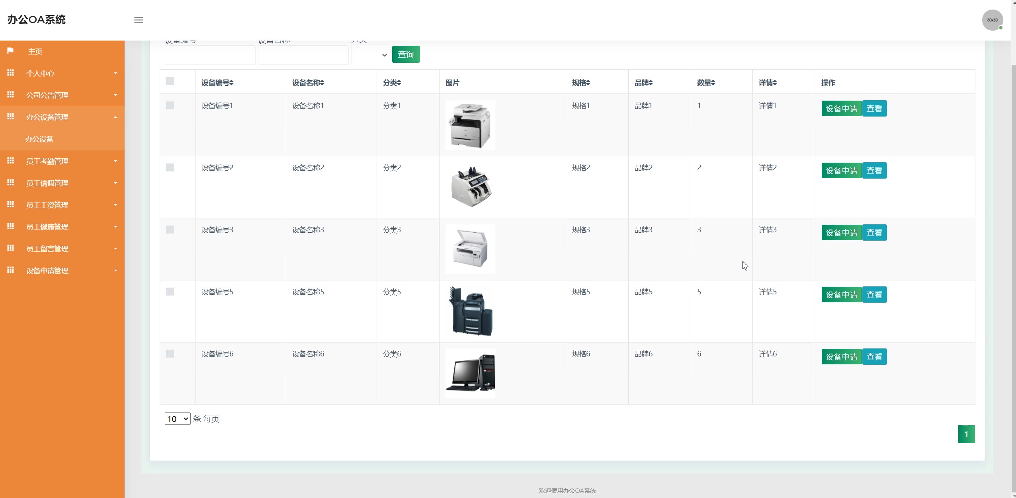Click the green 查询 button
The image size is (1016, 498).
(406, 54)
